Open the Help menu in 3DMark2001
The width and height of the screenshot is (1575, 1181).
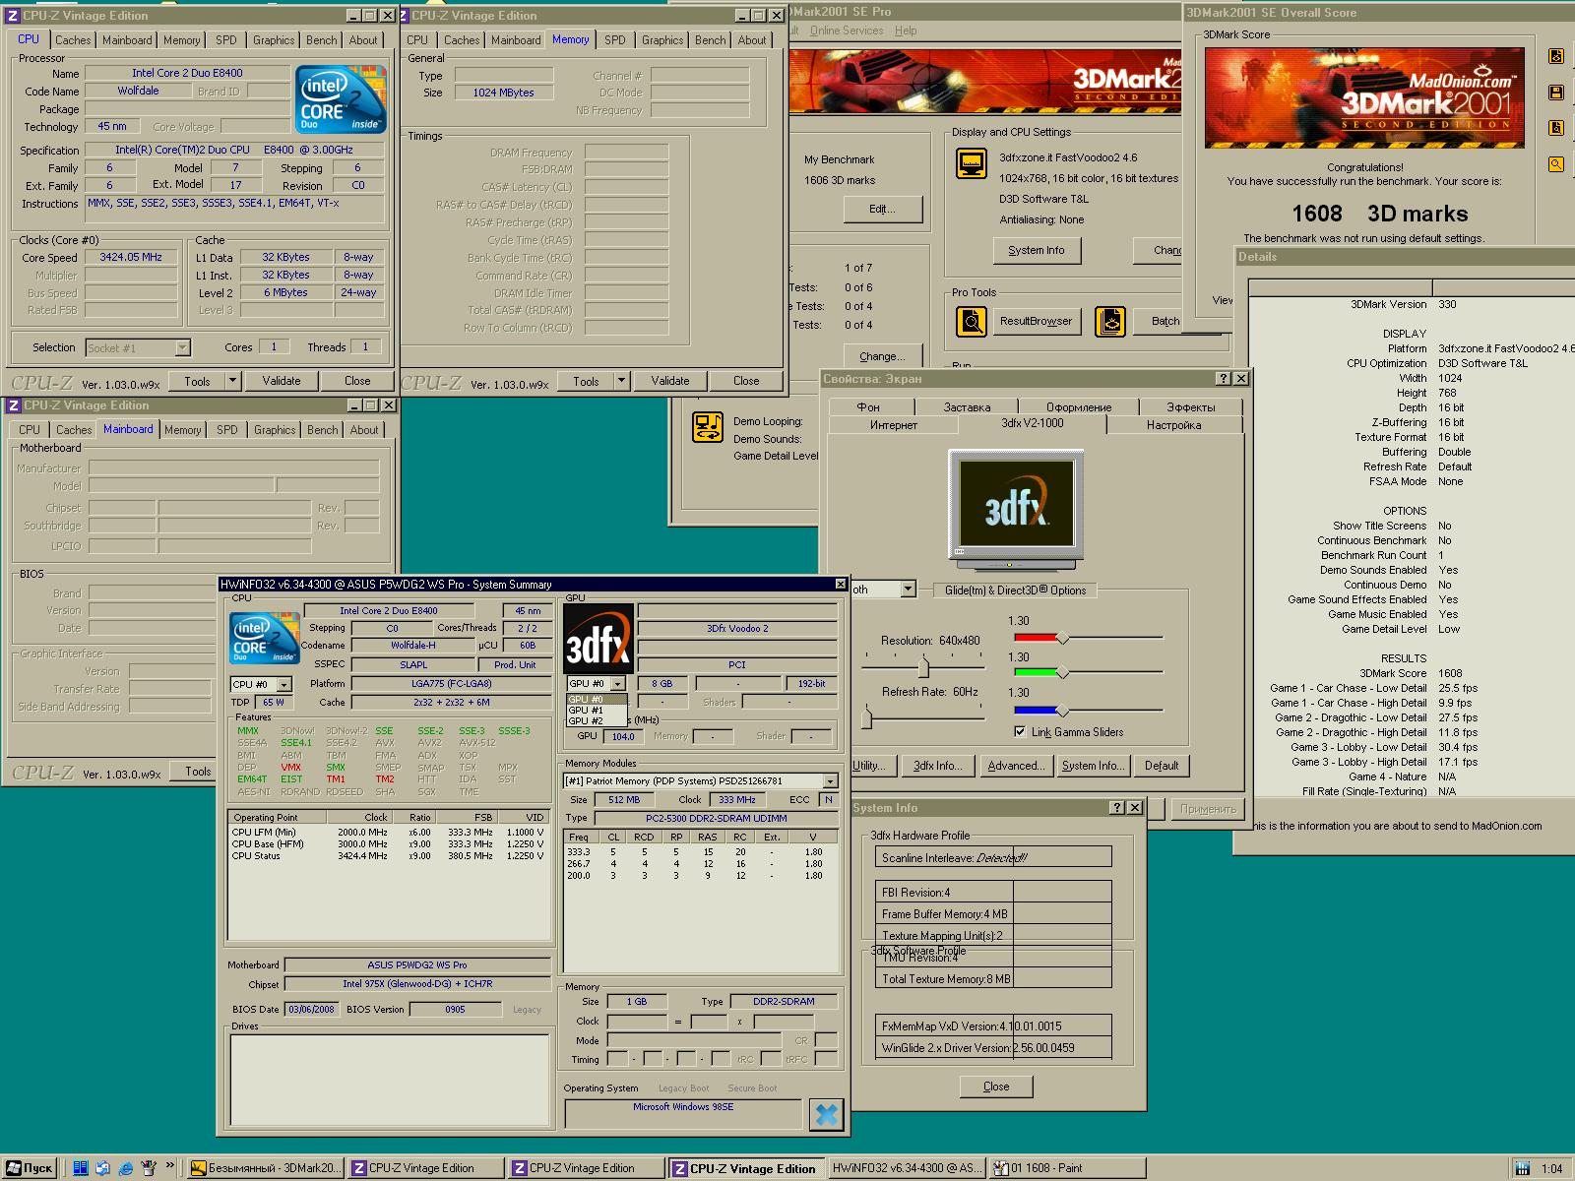coord(906,31)
